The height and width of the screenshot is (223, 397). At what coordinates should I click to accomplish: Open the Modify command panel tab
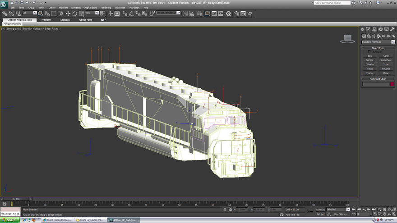[x=369, y=29]
